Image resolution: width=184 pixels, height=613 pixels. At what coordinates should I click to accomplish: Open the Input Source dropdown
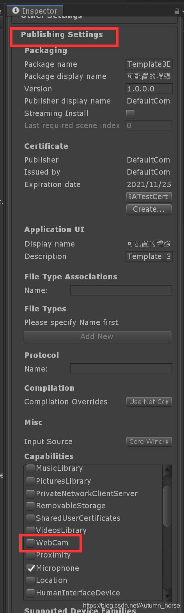[x=149, y=441]
